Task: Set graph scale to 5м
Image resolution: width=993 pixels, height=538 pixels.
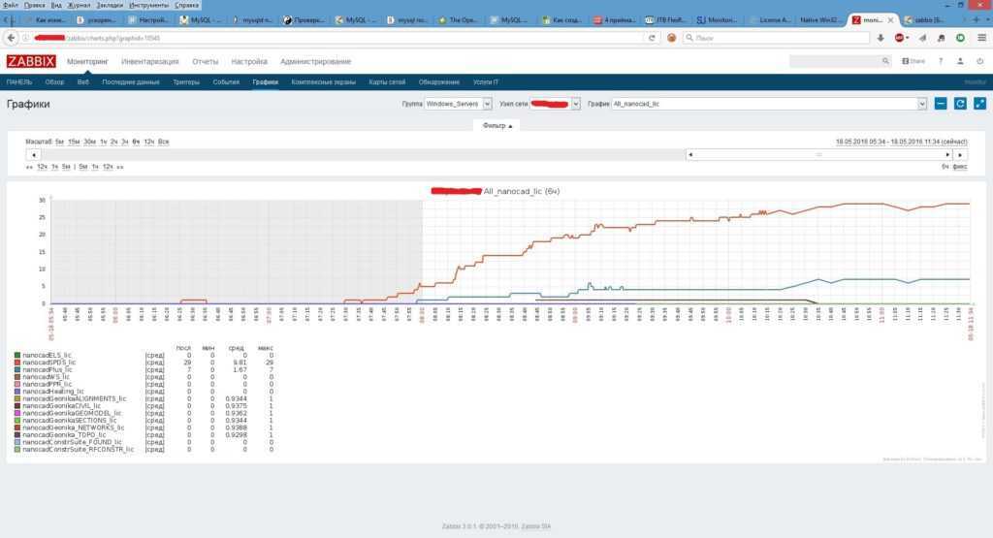Action: [59, 142]
